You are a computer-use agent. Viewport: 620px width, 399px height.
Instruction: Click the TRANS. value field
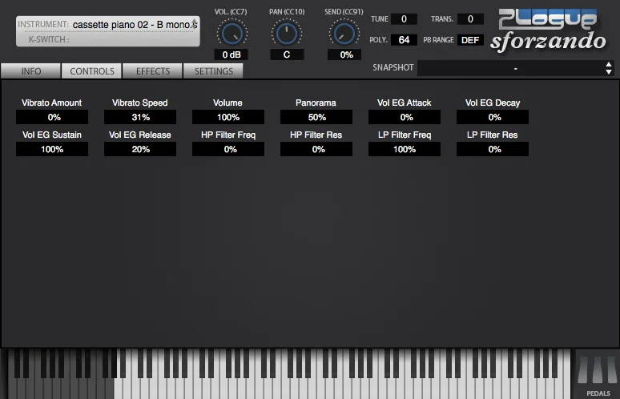470,19
